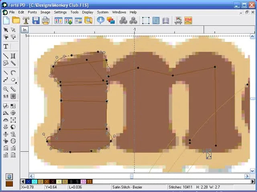Select the ruler measure tool
Image resolution: width=257 pixels, height=192 pixels.
point(13,89)
